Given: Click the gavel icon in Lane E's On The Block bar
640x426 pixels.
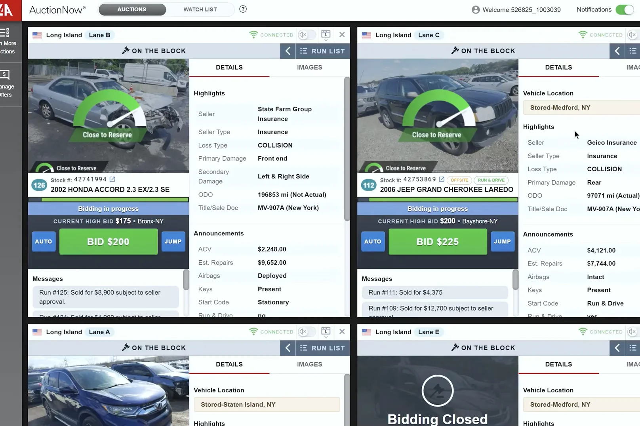Looking at the screenshot, I should [455, 347].
